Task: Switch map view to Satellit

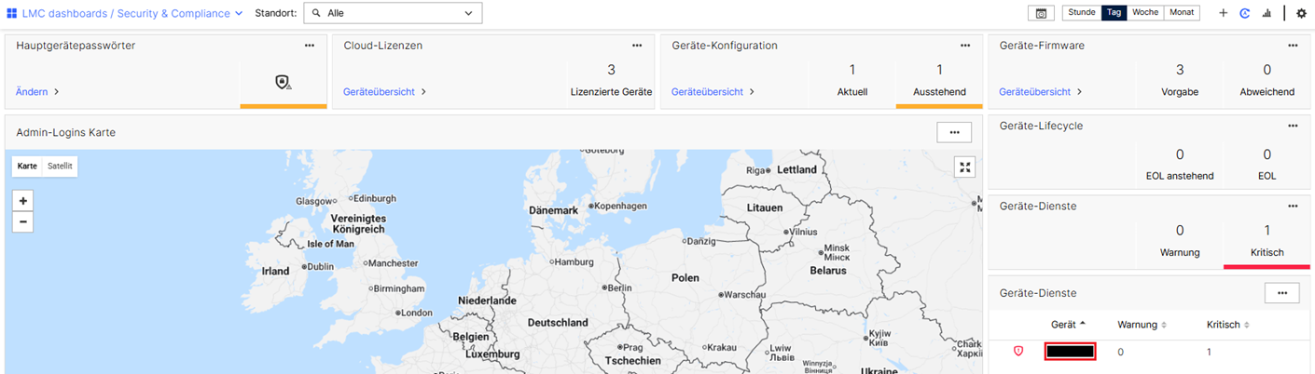Action: [x=60, y=166]
